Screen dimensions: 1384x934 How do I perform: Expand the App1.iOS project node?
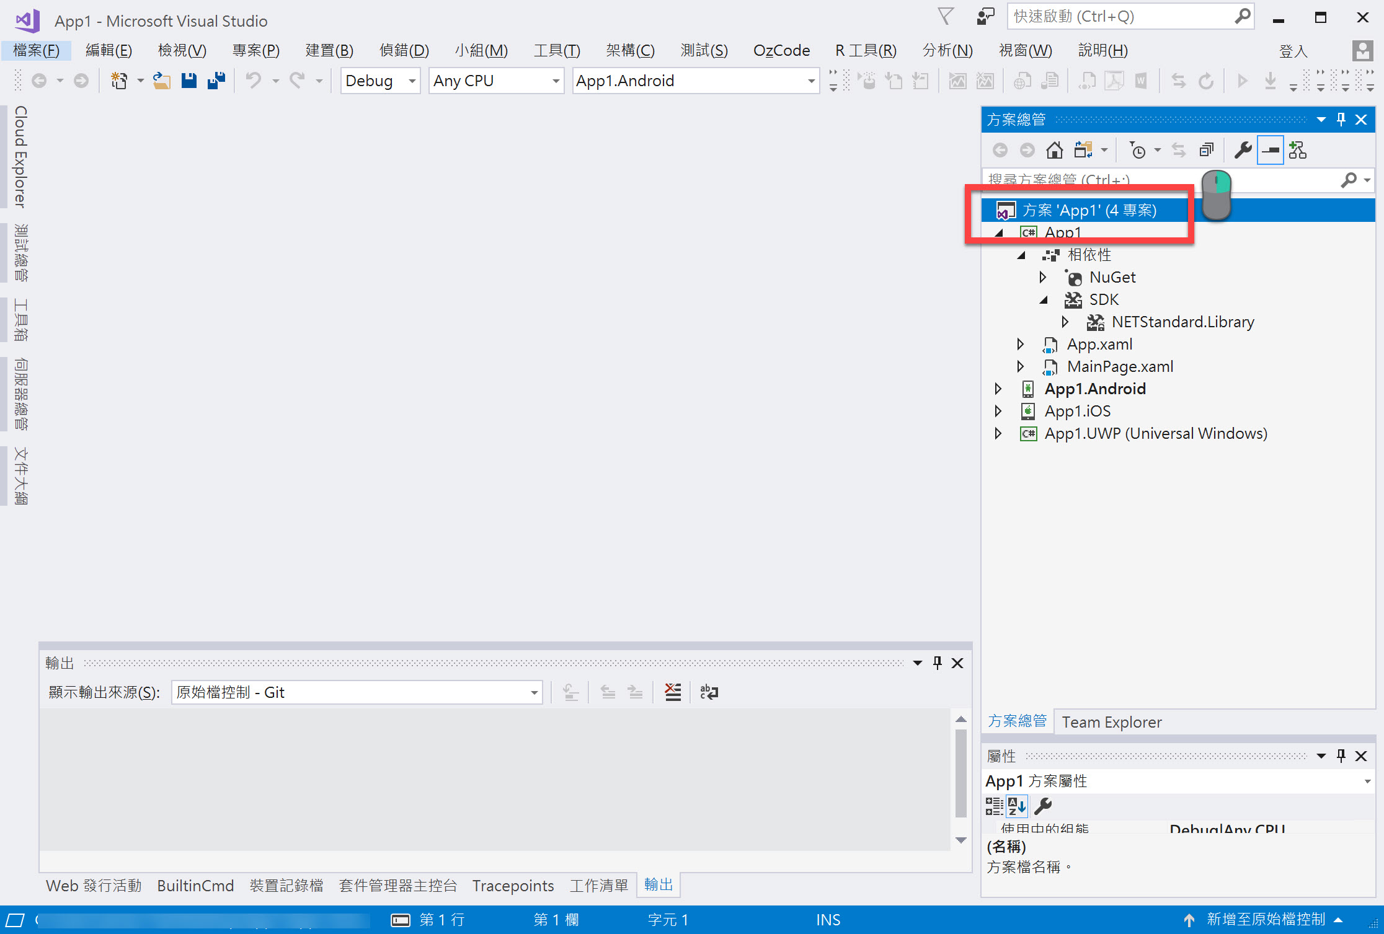998,411
